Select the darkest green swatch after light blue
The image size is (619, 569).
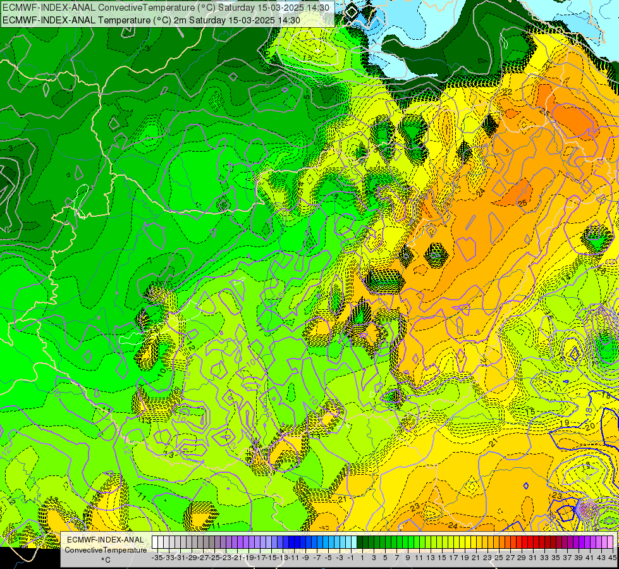[x=360, y=542]
